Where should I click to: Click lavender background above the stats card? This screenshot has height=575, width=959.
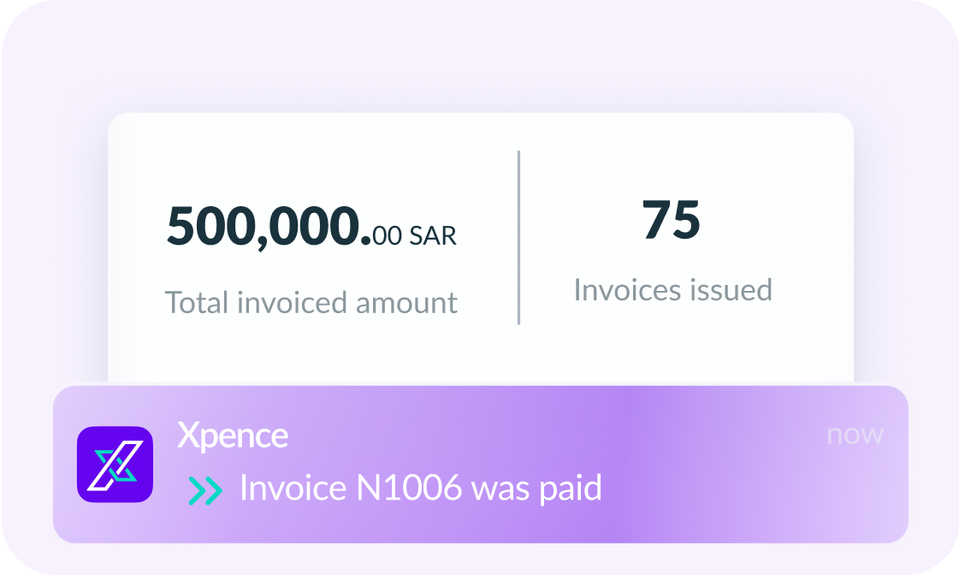(479, 56)
